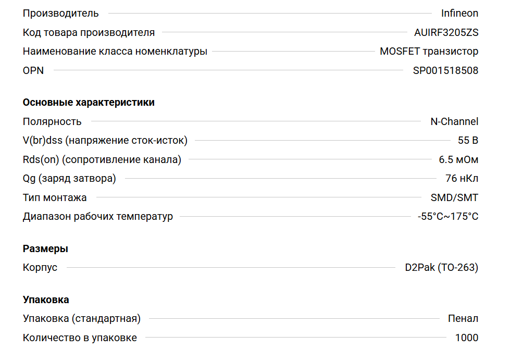Click the D2Pak (TO-263) package value
This screenshot has height=349, width=523.
[441, 268]
